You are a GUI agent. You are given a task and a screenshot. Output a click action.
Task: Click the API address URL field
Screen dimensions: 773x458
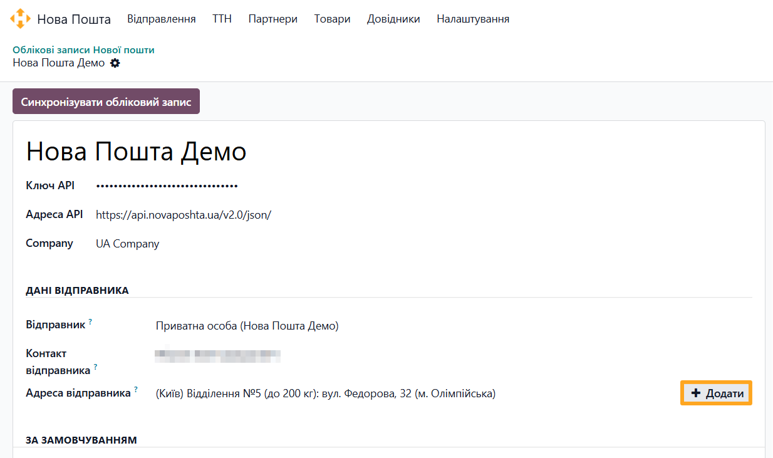tap(184, 215)
